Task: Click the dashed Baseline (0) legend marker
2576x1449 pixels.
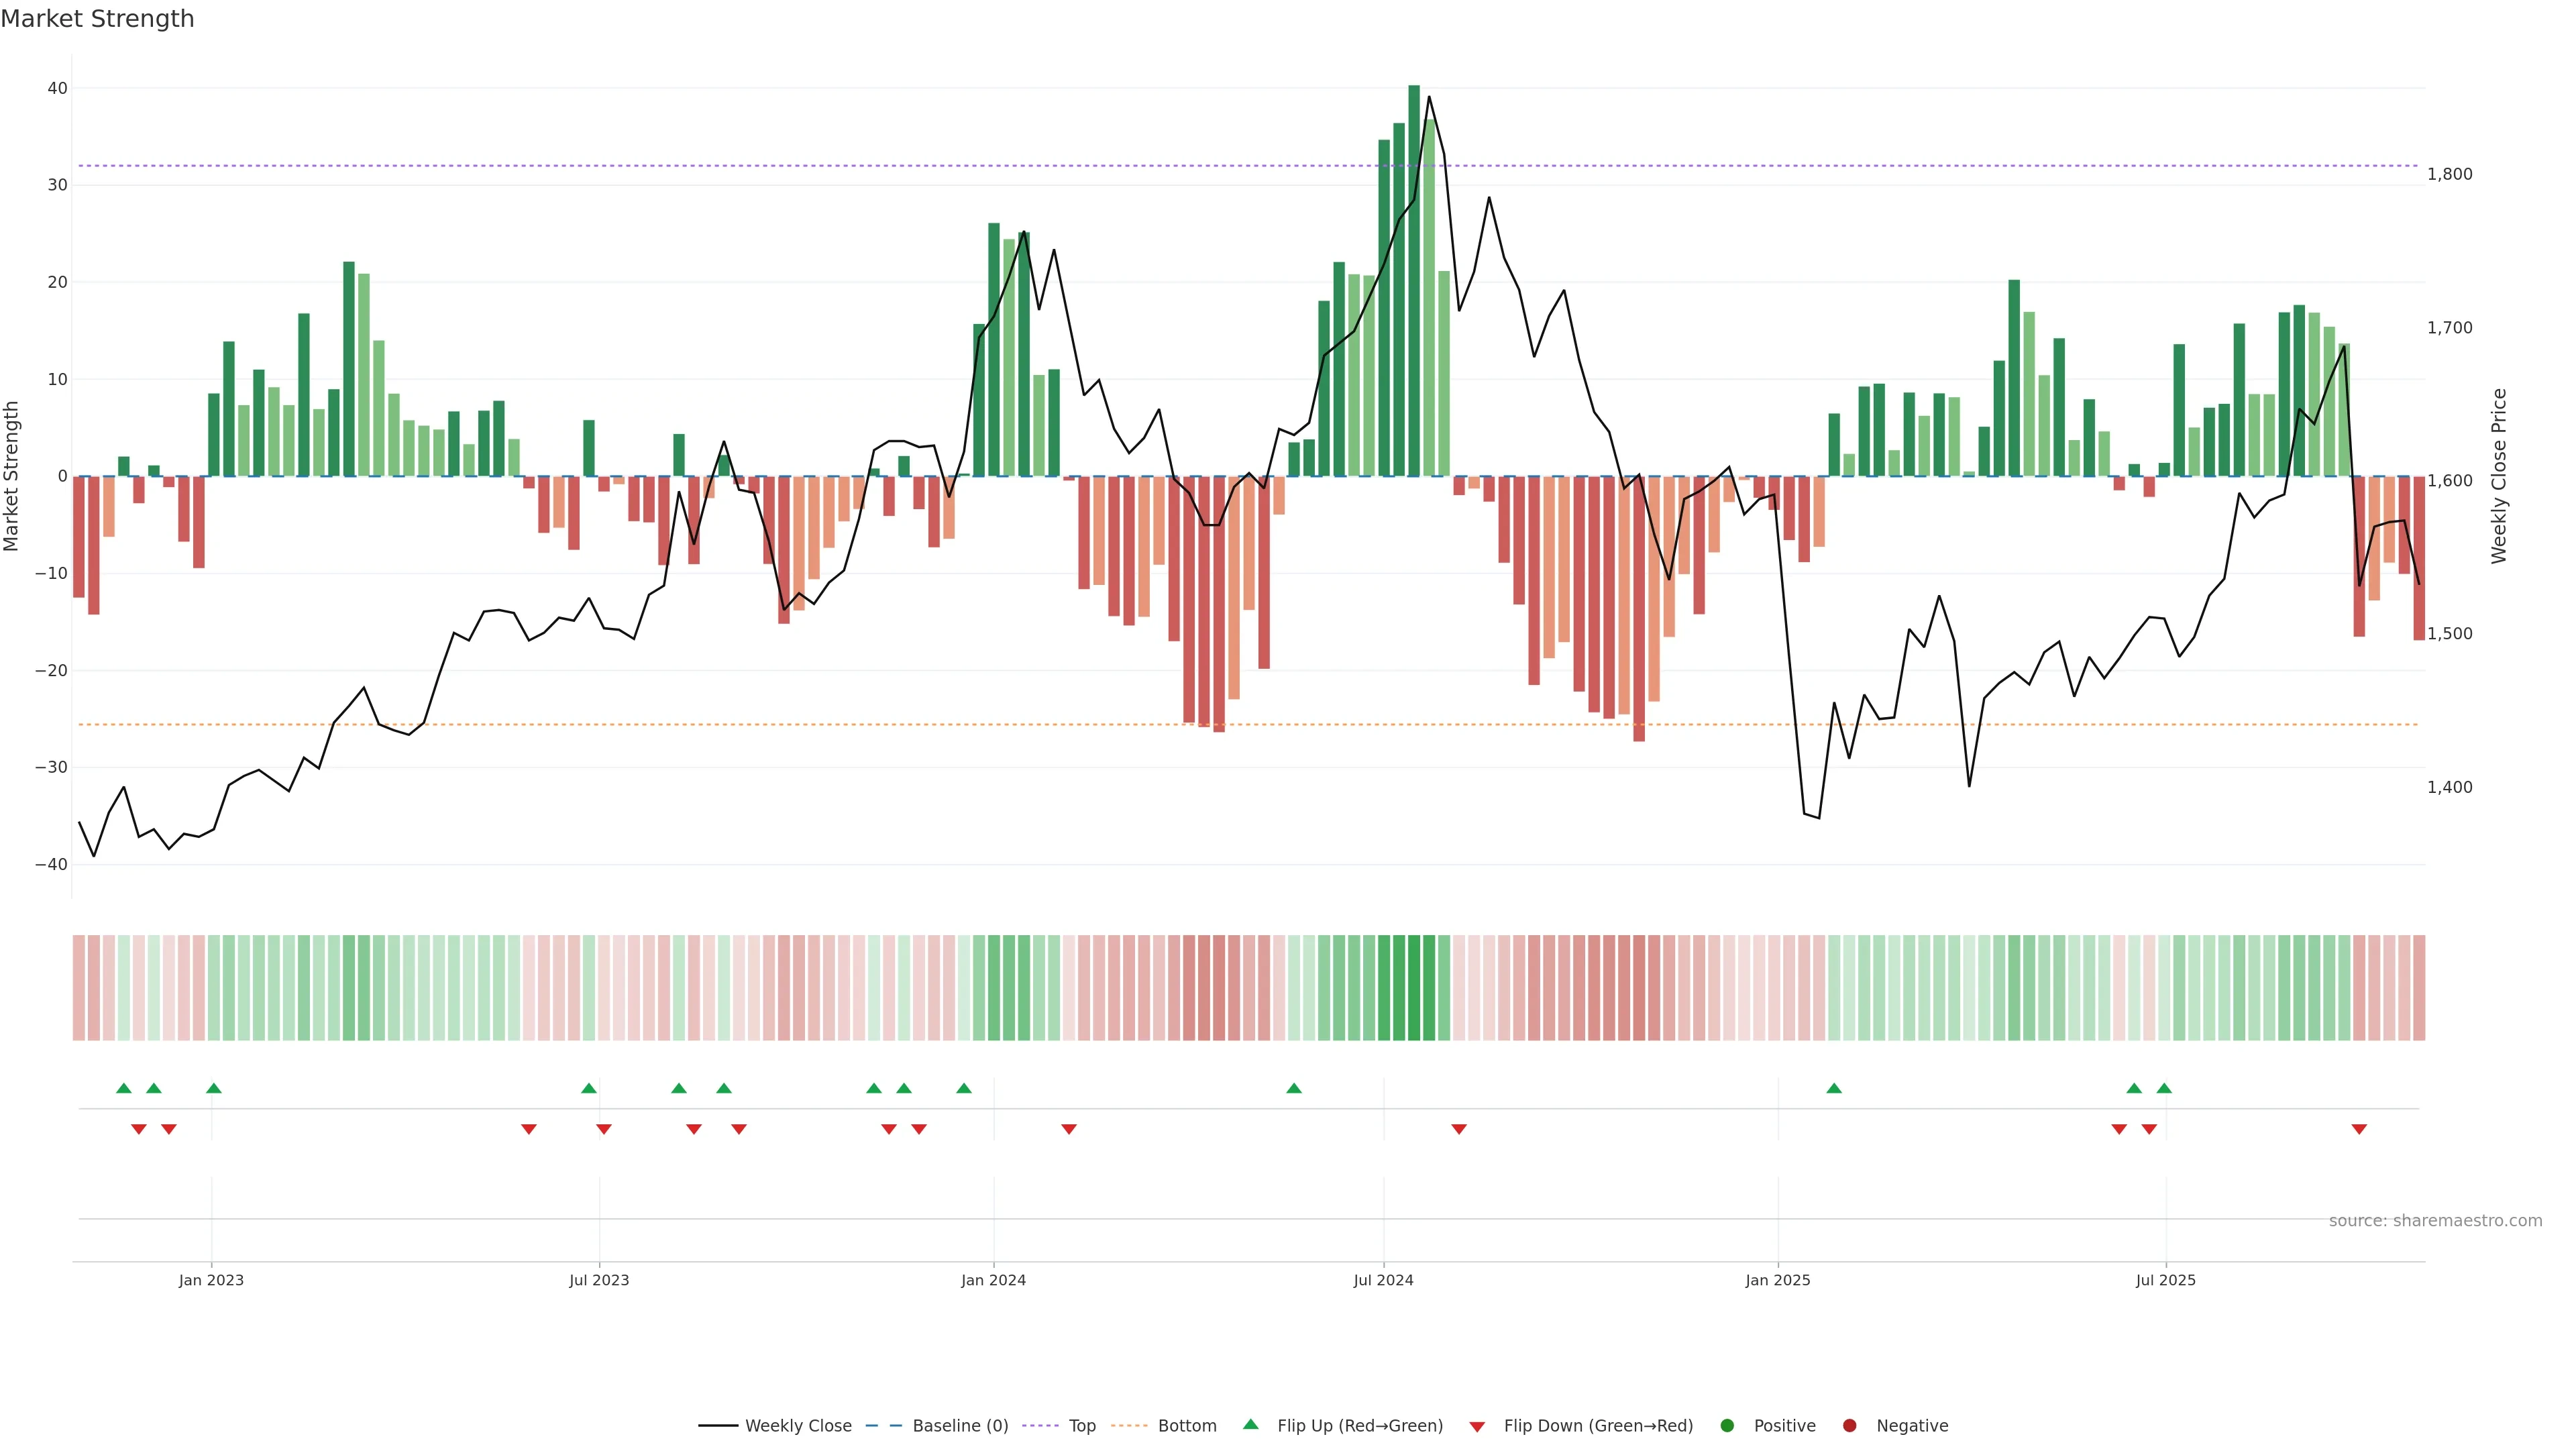Action: 883,1425
